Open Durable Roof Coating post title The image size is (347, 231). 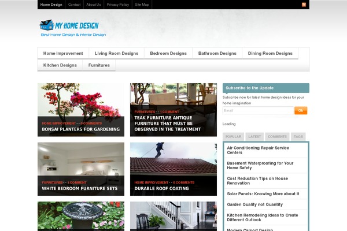pos(161,189)
